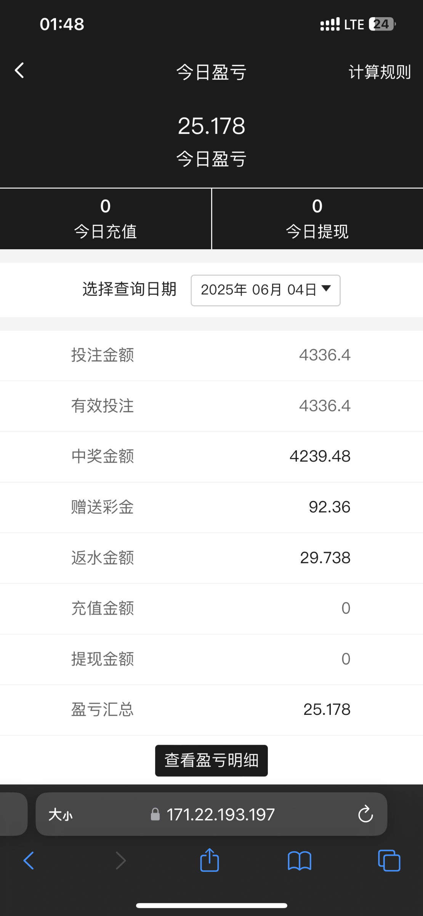Tap the home indicator bar at bottom
This screenshot has width=423, height=916.
pyautogui.click(x=211, y=906)
